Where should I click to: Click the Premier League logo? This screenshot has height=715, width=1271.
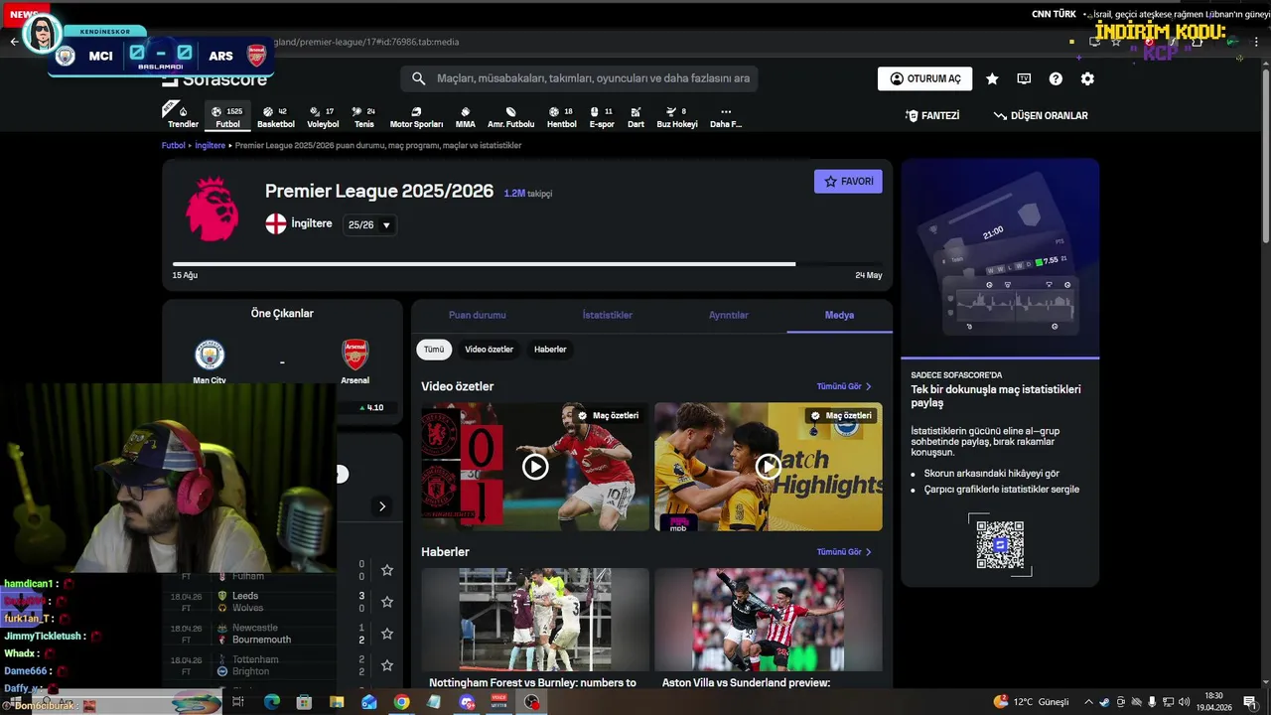pyautogui.click(x=212, y=209)
